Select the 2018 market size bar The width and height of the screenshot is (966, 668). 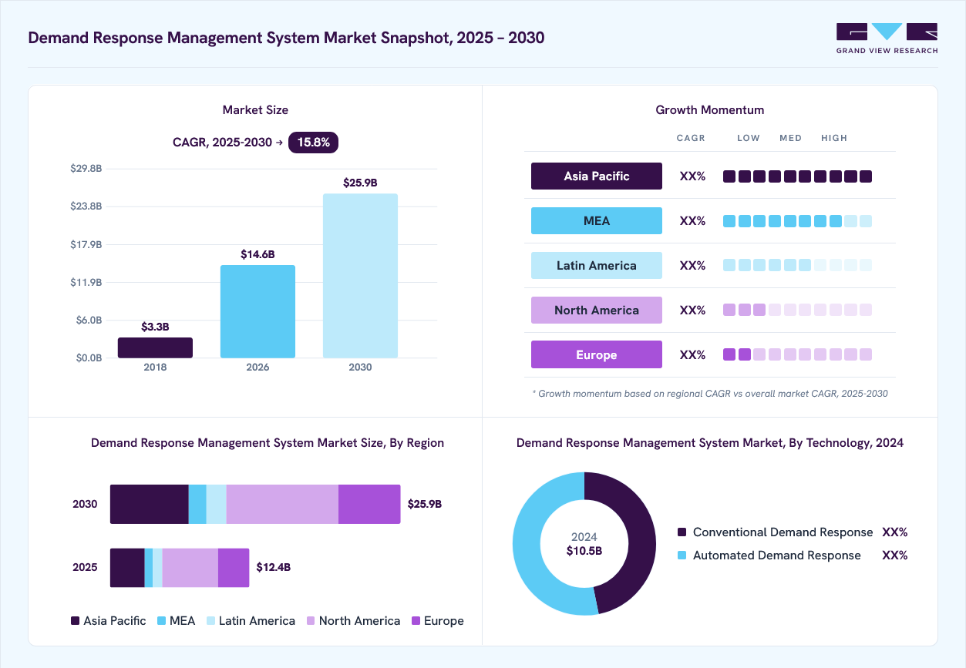tap(155, 347)
